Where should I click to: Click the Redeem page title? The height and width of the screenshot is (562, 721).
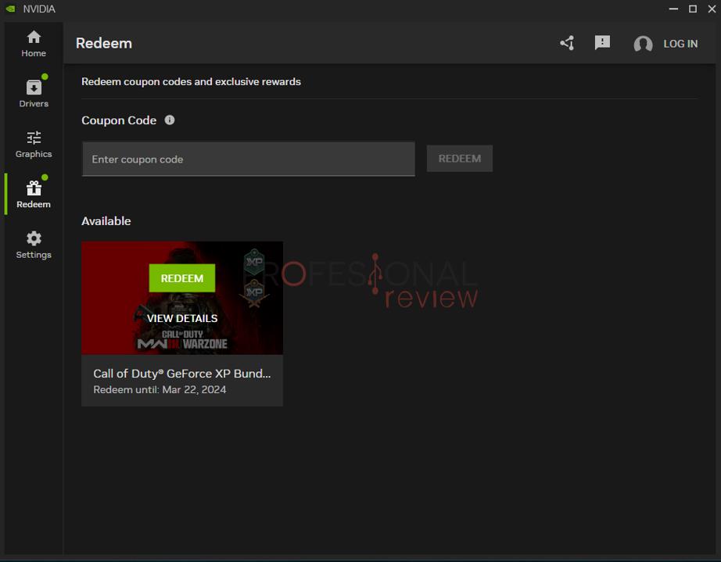click(x=104, y=43)
